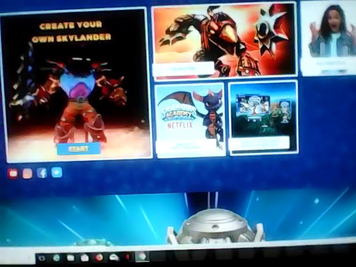Open the red Skylander character tile

(224, 41)
